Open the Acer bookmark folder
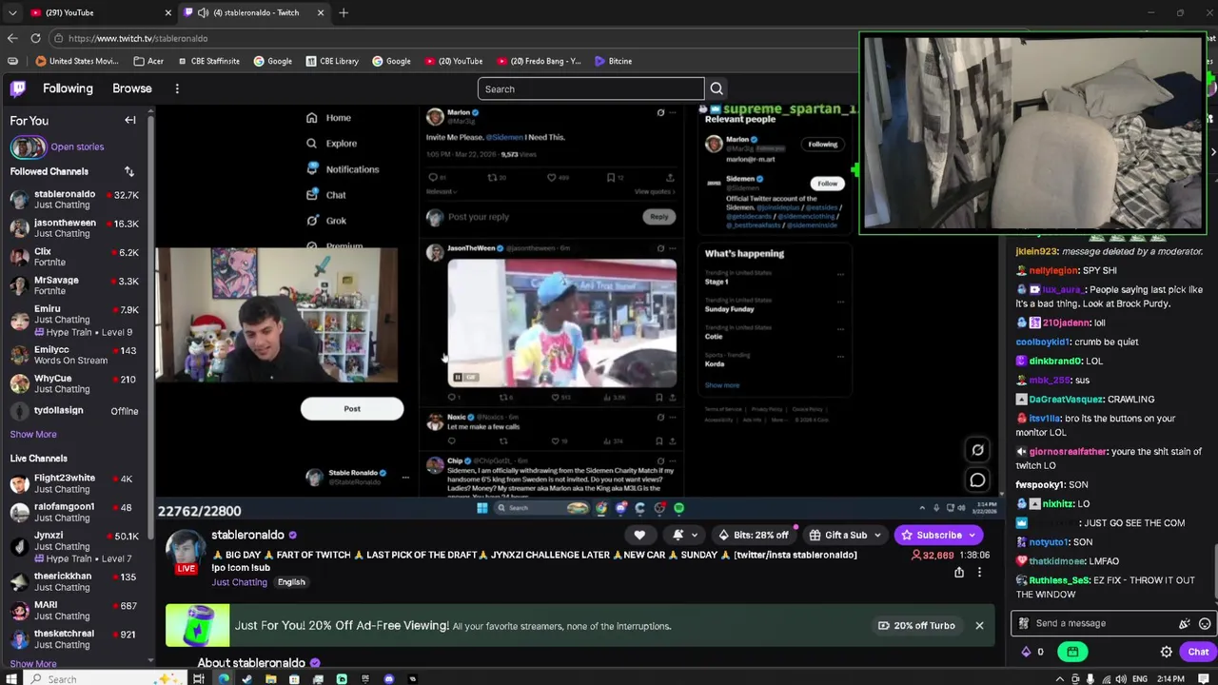The width and height of the screenshot is (1218, 685). pos(148,61)
